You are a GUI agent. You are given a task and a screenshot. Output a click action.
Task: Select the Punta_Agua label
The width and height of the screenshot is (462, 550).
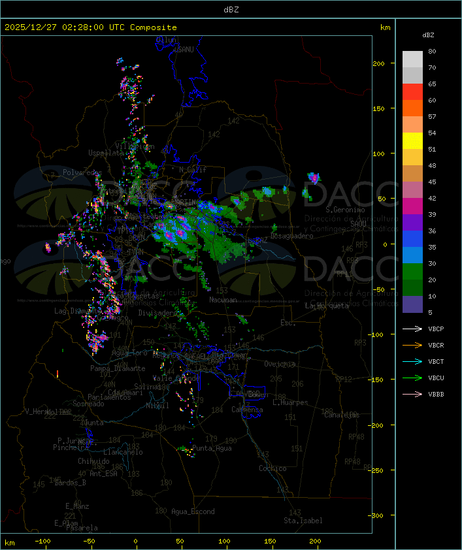[212, 448]
